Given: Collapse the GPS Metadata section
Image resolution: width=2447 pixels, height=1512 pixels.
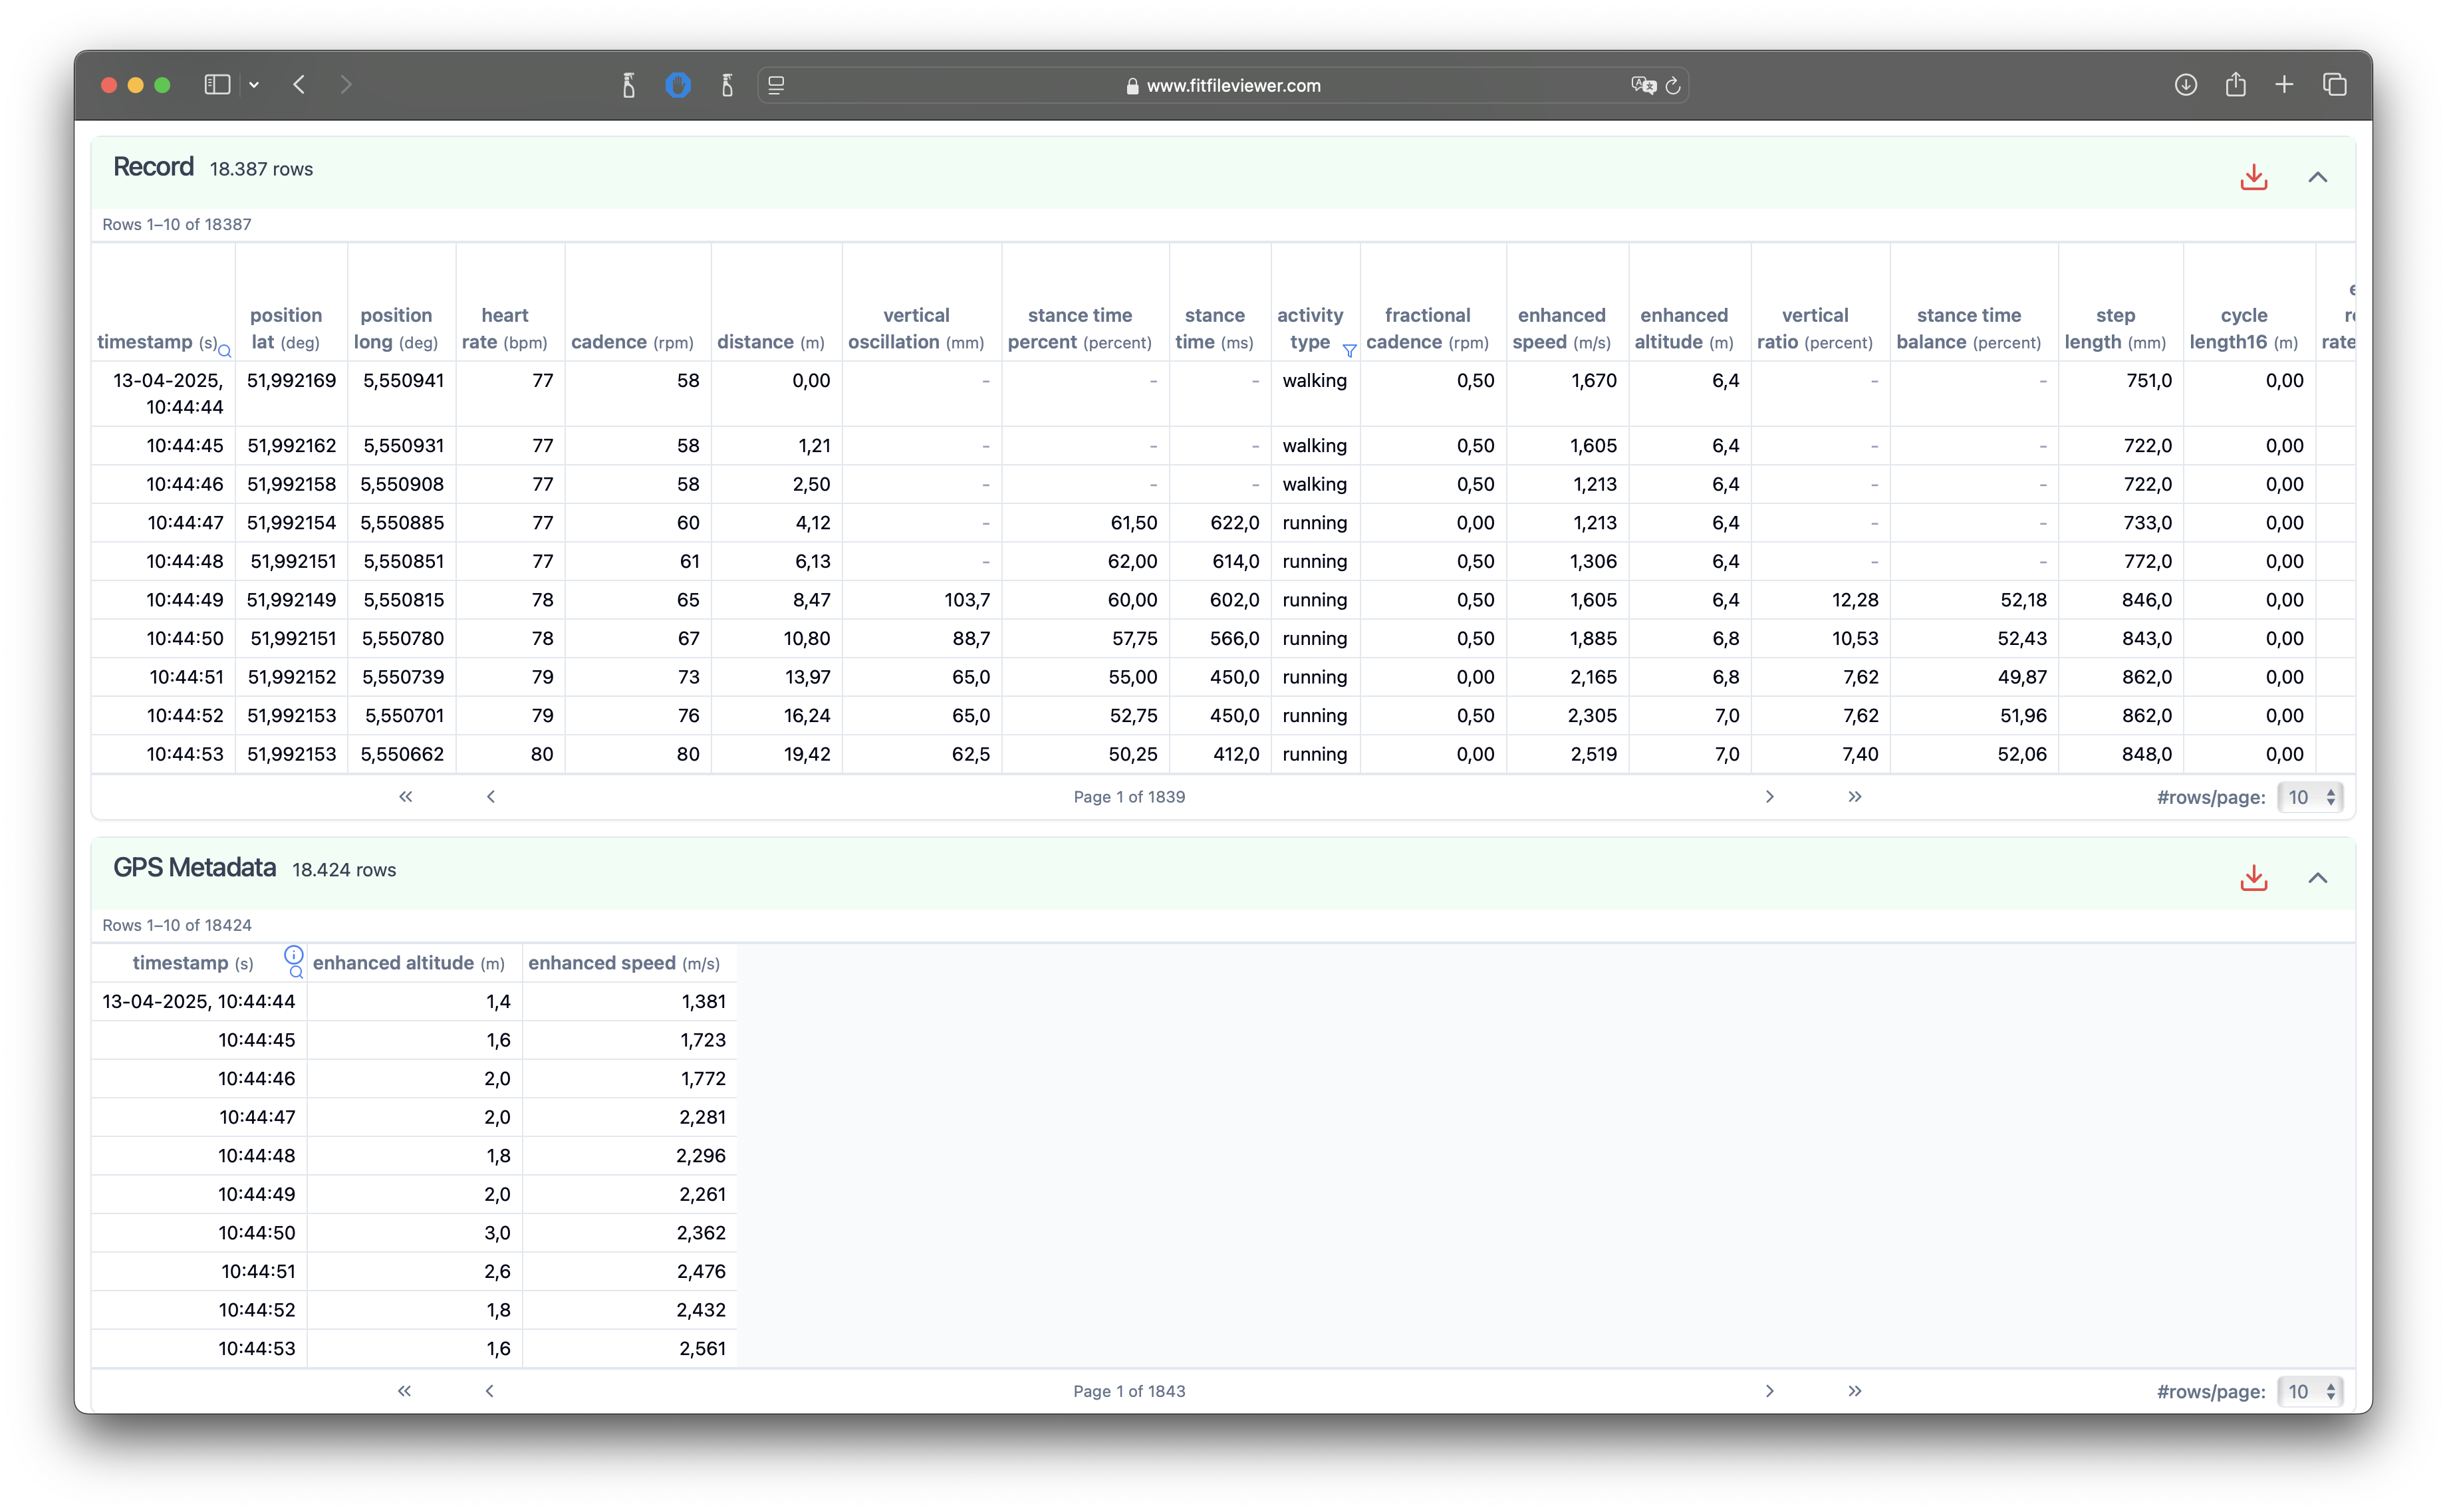Looking at the screenshot, I should coord(2317,878).
